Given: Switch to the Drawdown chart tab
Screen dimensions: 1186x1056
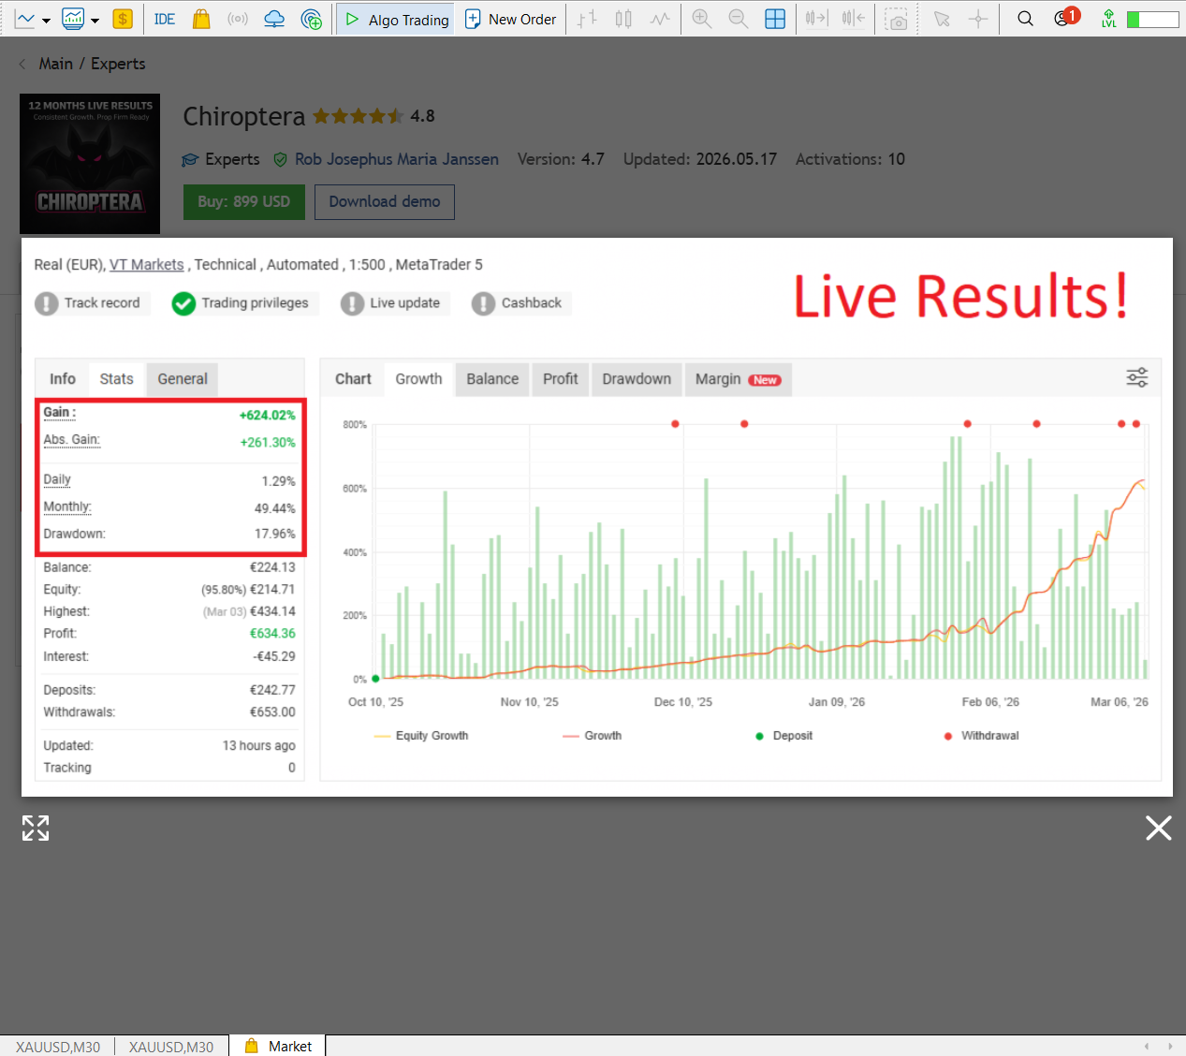Looking at the screenshot, I should (x=637, y=379).
